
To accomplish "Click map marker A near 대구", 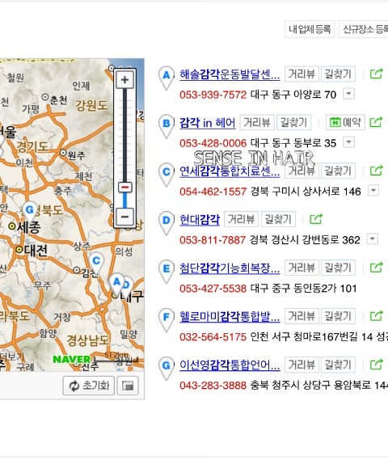I will (116, 284).
